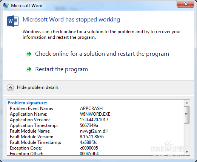Click the details scrollbar up arrow

187,103
